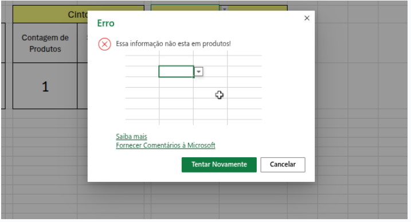
Task: Select the 'Contagem de Produtos' header cell
Action: pyautogui.click(x=45, y=43)
